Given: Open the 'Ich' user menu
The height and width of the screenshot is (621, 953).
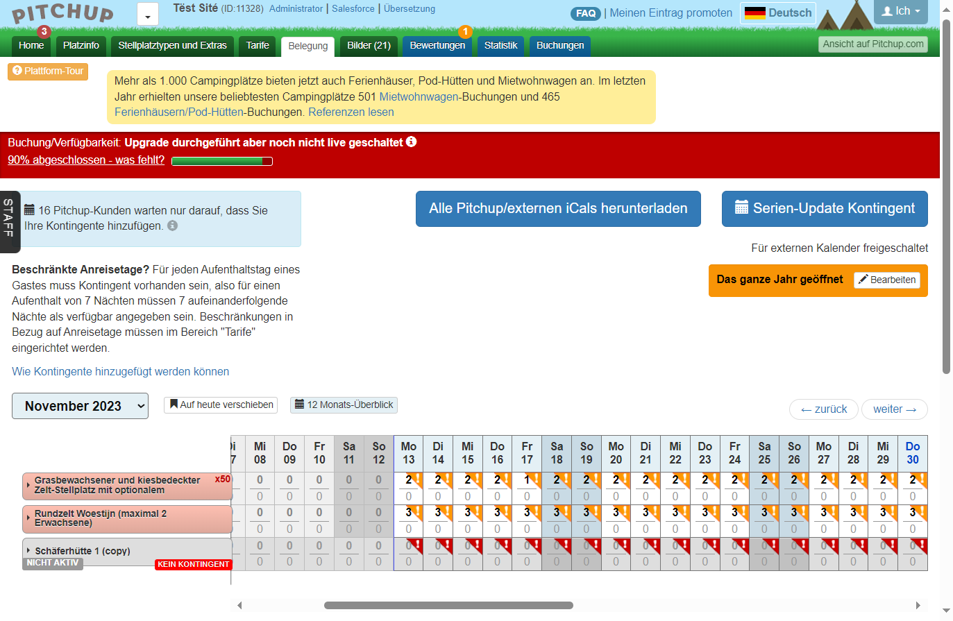Looking at the screenshot, I should pyautogui.click(x=901, y=11).
